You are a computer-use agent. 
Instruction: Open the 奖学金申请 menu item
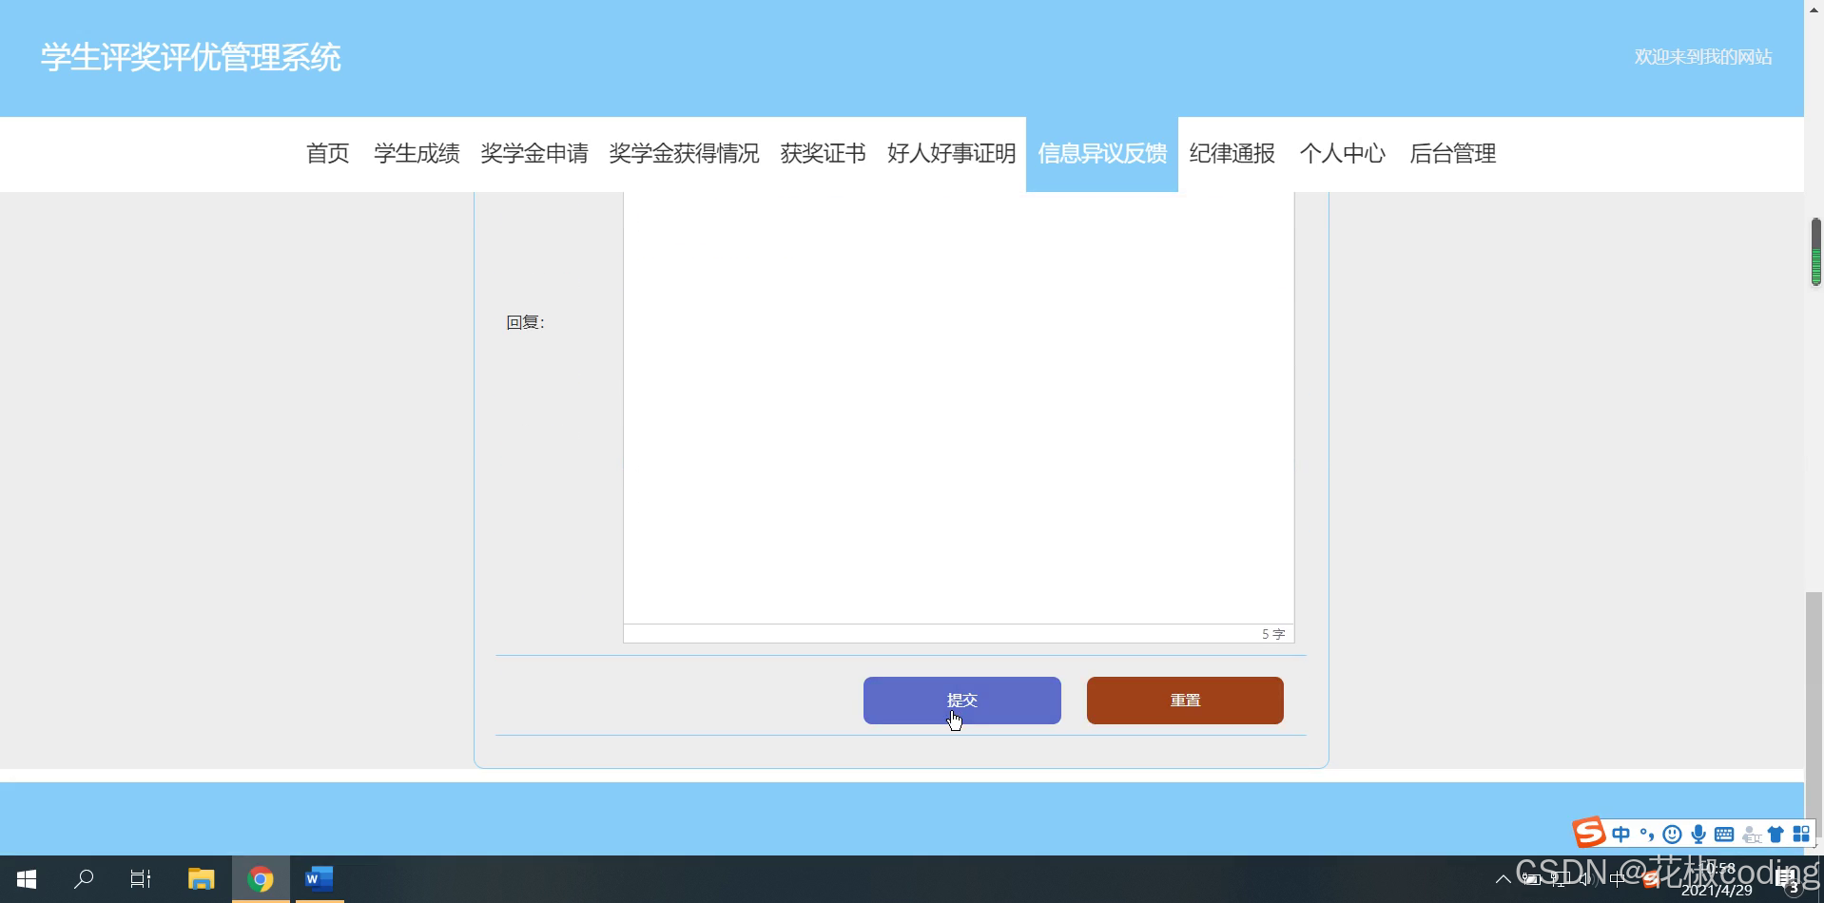click(535, 153)
